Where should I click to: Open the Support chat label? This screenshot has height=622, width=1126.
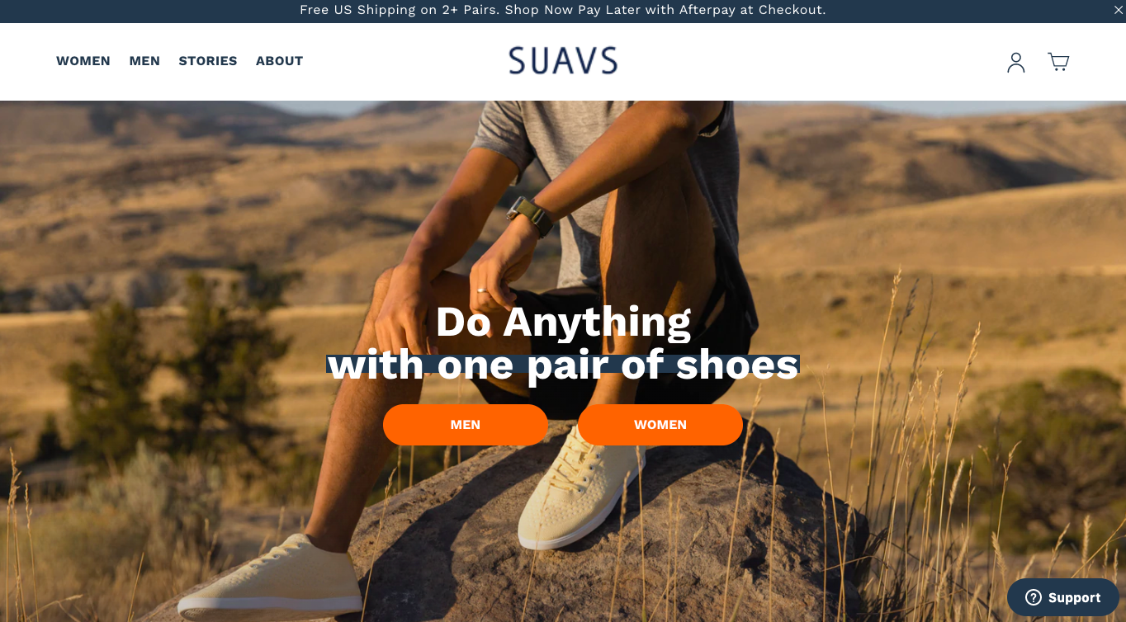[x=1074, y=598]
